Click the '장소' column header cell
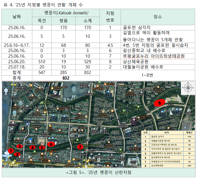This screenshot has height=180, width=198. [158, 17]
